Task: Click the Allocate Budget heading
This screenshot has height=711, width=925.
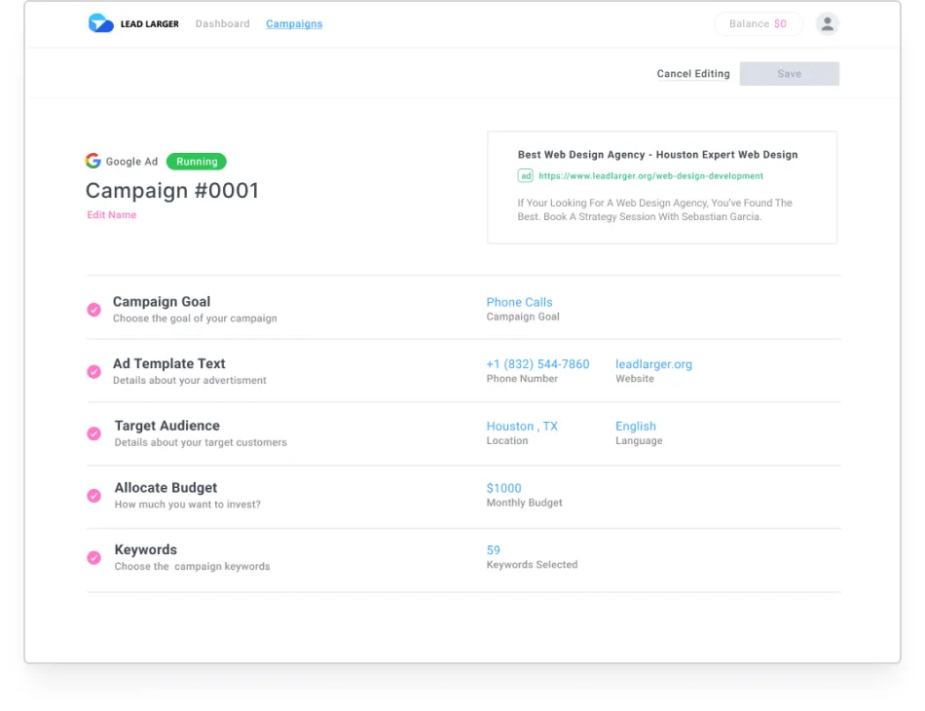Action: pos(166,487)
